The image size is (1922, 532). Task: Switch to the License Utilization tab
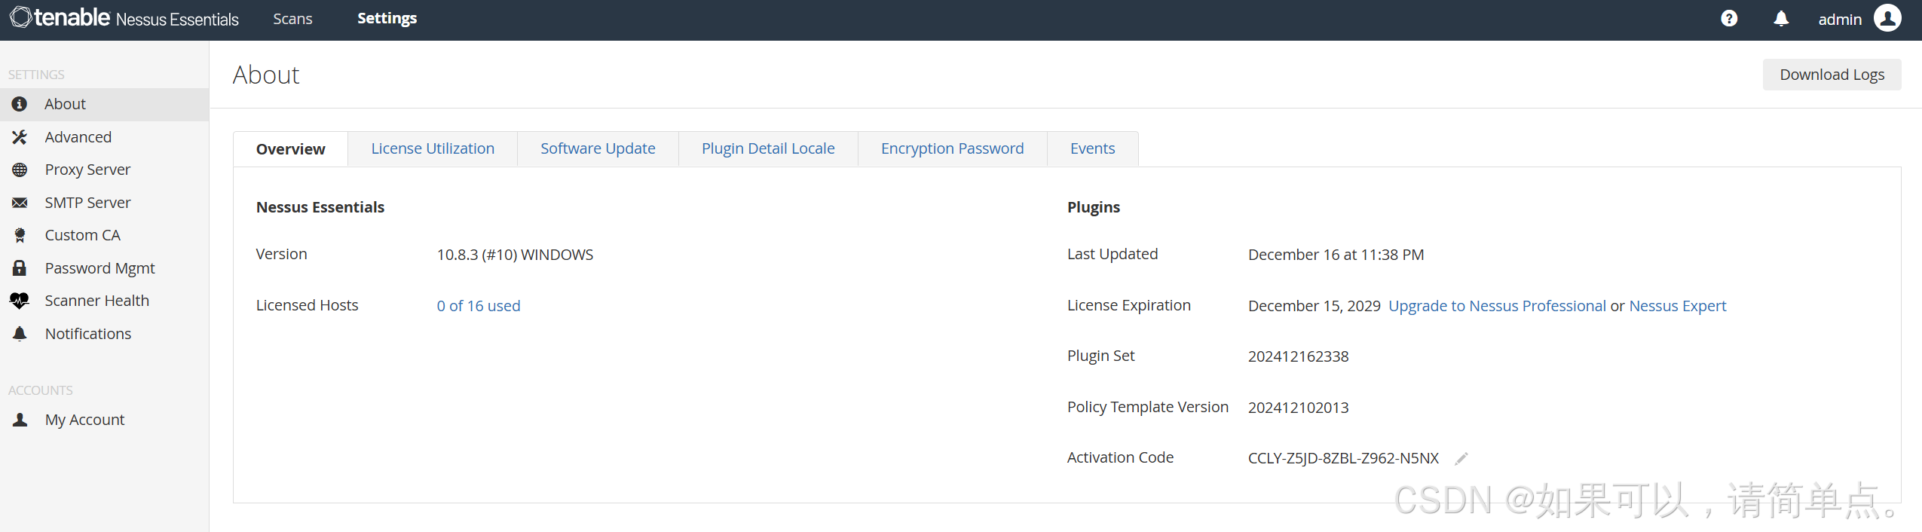pos(433,149)
